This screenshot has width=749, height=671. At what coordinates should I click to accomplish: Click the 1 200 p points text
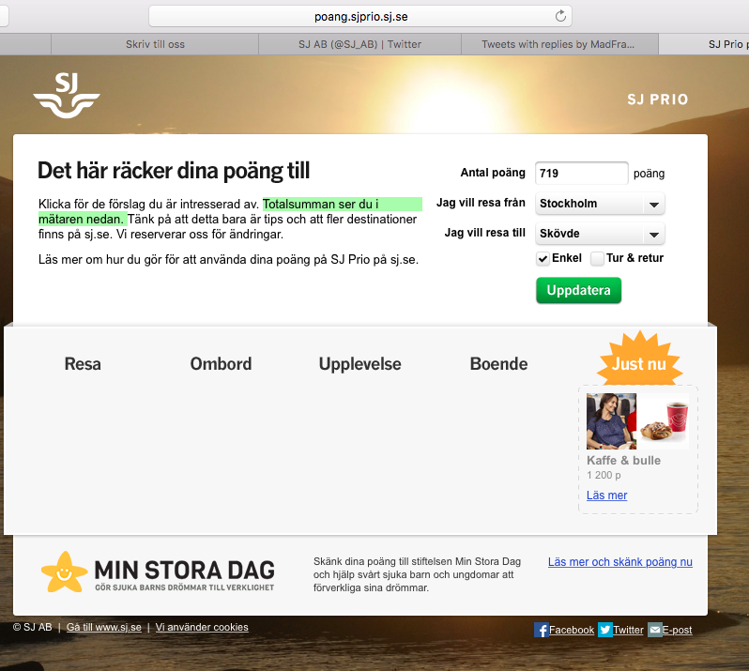click(604, 475)
